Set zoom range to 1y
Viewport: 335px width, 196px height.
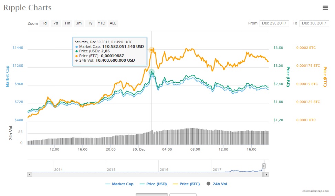[90, 23]
